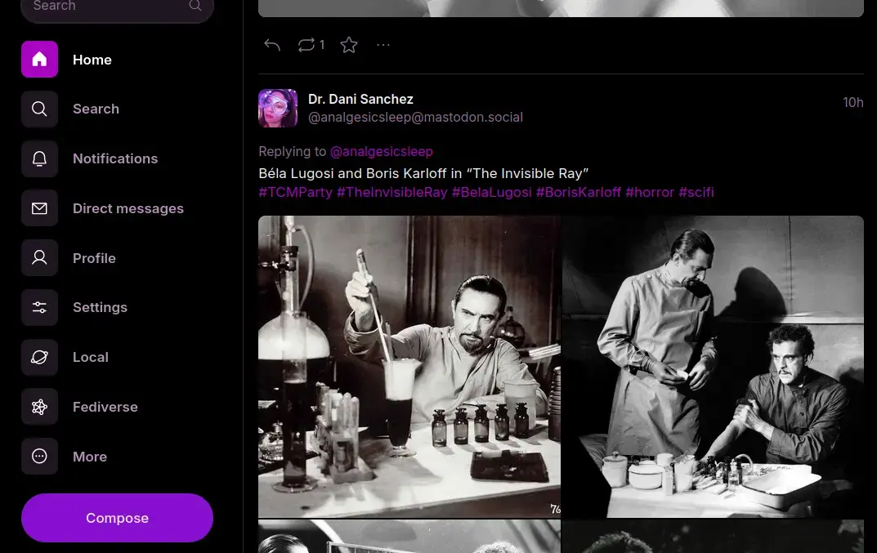Follow the #BorisKarloff hashtag link
The image size is (877, 553).
(578, 192)
